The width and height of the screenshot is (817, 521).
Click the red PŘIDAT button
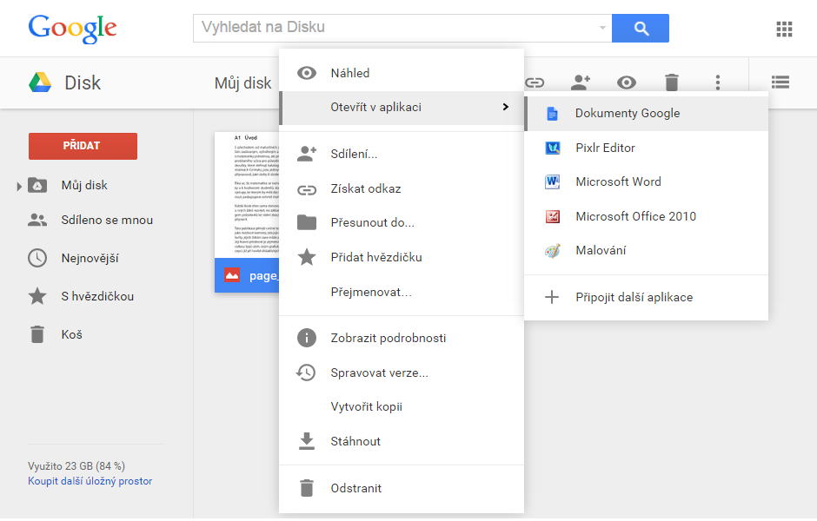83,146
